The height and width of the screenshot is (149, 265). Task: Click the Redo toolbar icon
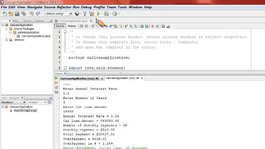[38, 14]
